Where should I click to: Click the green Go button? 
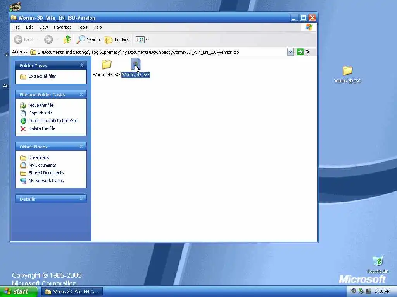click(304, 52)
